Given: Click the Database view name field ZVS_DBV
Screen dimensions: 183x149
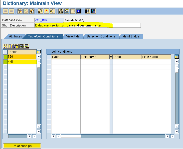Looking at the screenshot, I should pyautogui.click(x=49, y=20).
